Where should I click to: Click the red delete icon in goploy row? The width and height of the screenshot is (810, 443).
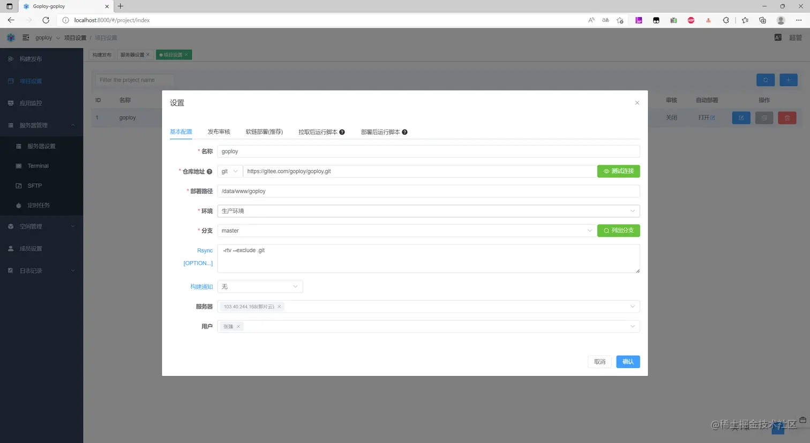pos(787,118)
